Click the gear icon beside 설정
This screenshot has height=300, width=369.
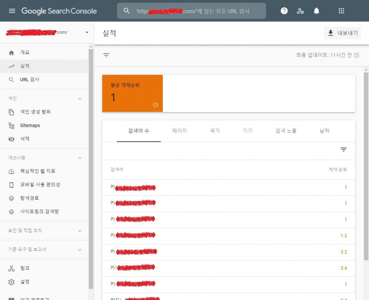click(x=11, y=282)
